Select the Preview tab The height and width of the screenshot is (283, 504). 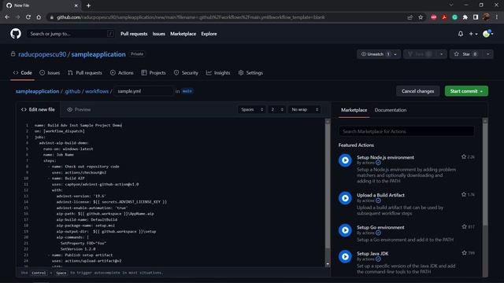click(79, 110)
